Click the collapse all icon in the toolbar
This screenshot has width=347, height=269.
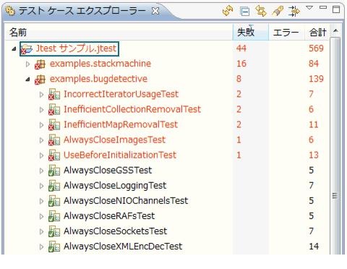[x=245, y=12]
